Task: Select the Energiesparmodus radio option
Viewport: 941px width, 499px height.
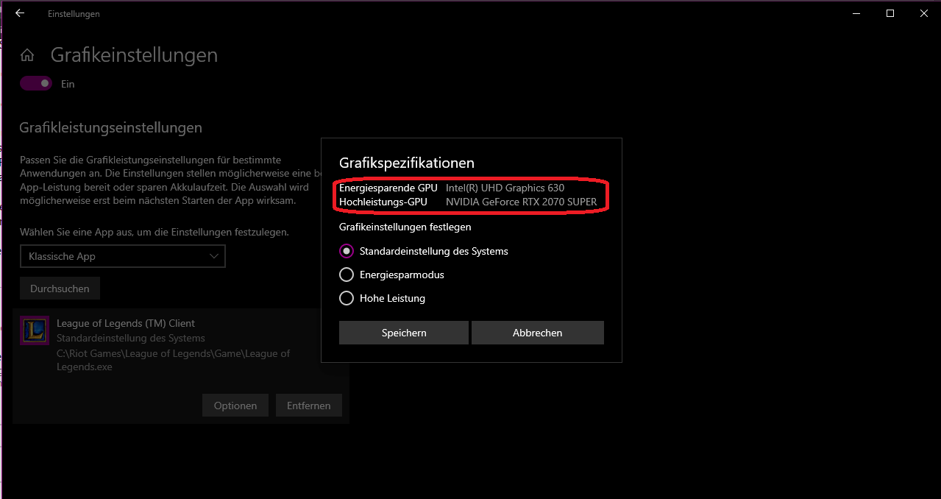Action: 347,275
